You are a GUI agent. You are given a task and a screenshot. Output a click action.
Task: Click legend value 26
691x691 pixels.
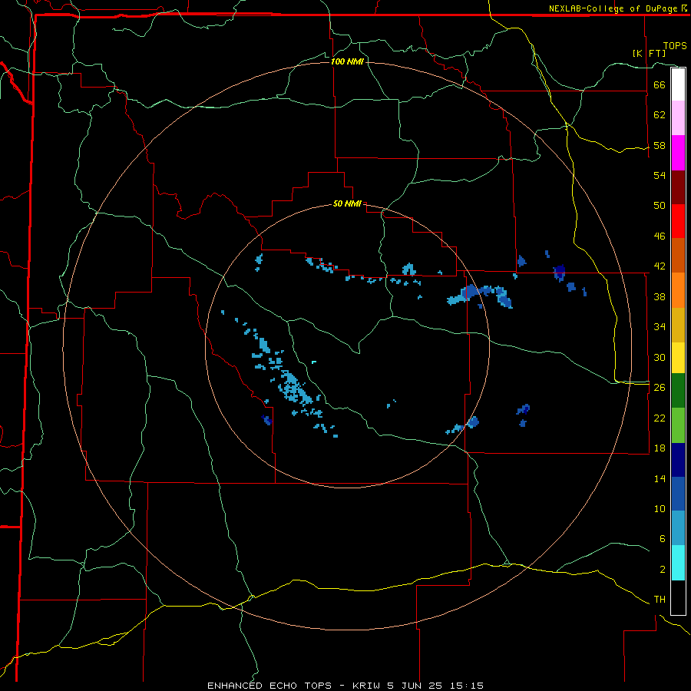660,388
